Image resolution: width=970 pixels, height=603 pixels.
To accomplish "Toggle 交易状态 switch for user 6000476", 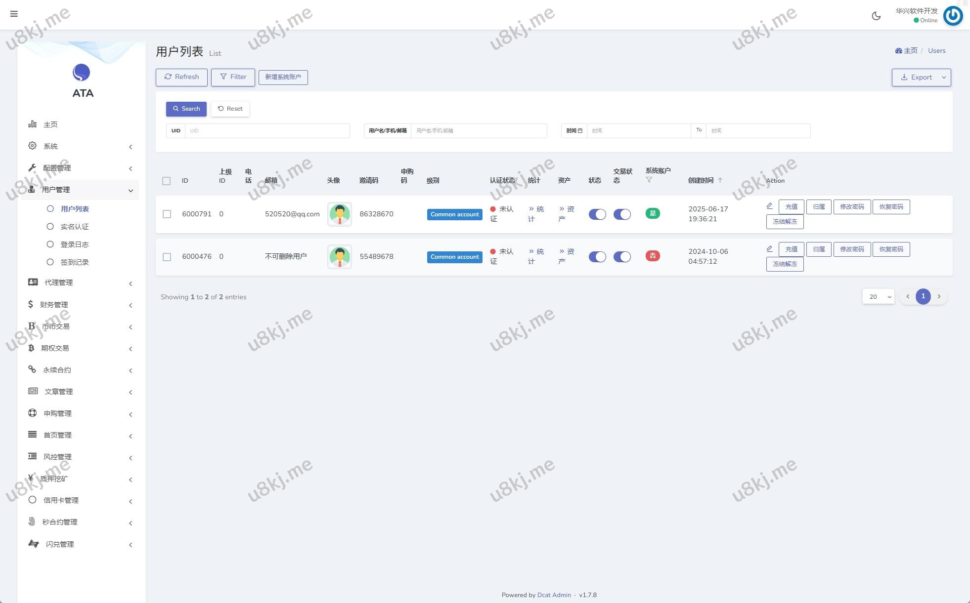I will pos(622,257).
